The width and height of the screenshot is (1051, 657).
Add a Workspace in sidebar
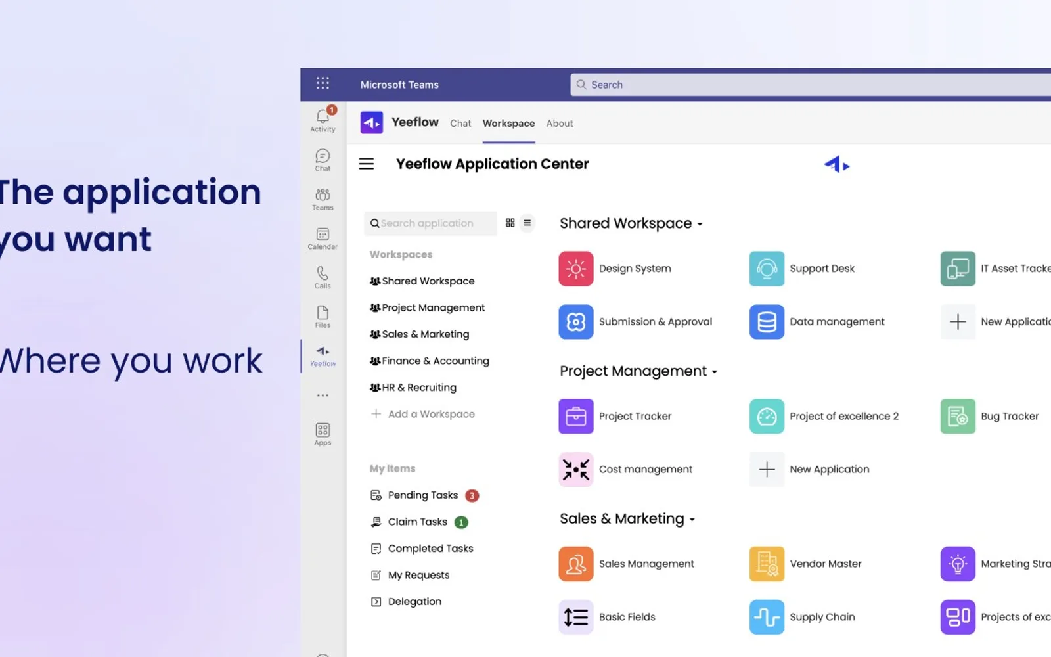[423, 415]
